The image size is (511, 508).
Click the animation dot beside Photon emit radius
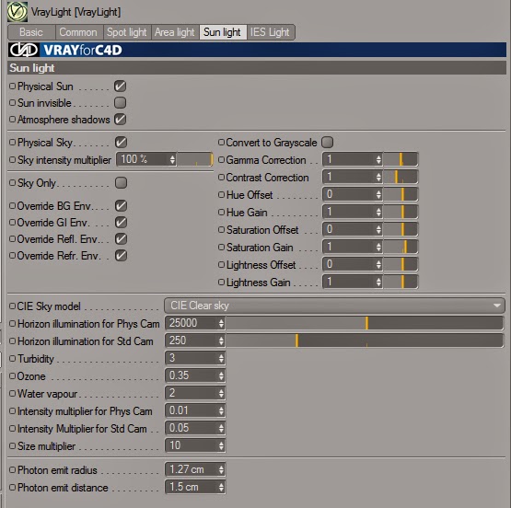point(12,469)
